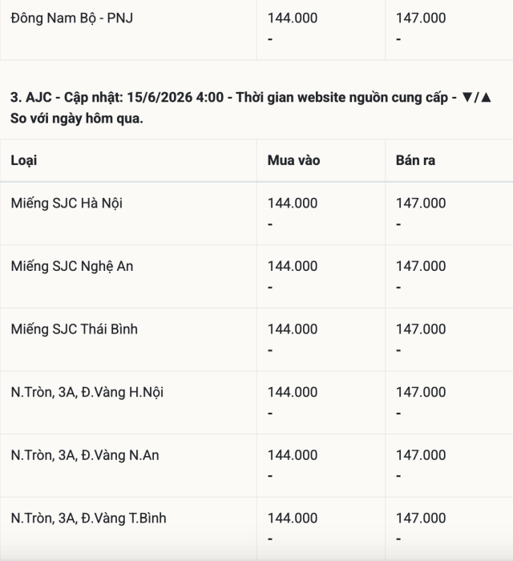This screenshot has width=513, height=561.
Task: Click the PNJ sell price 147.000
Action: point(421,18)
